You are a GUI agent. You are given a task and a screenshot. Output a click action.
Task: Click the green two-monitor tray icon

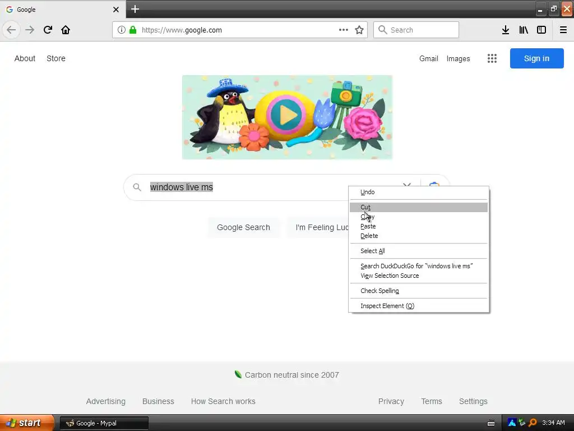tap(522, 423)
